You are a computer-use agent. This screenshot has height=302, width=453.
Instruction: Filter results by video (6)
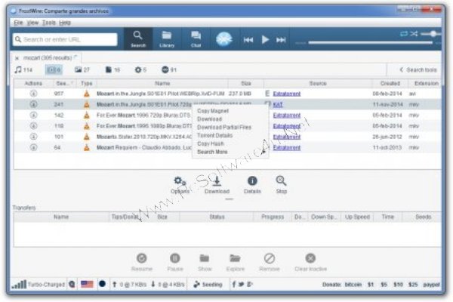(x=54, y=69)
